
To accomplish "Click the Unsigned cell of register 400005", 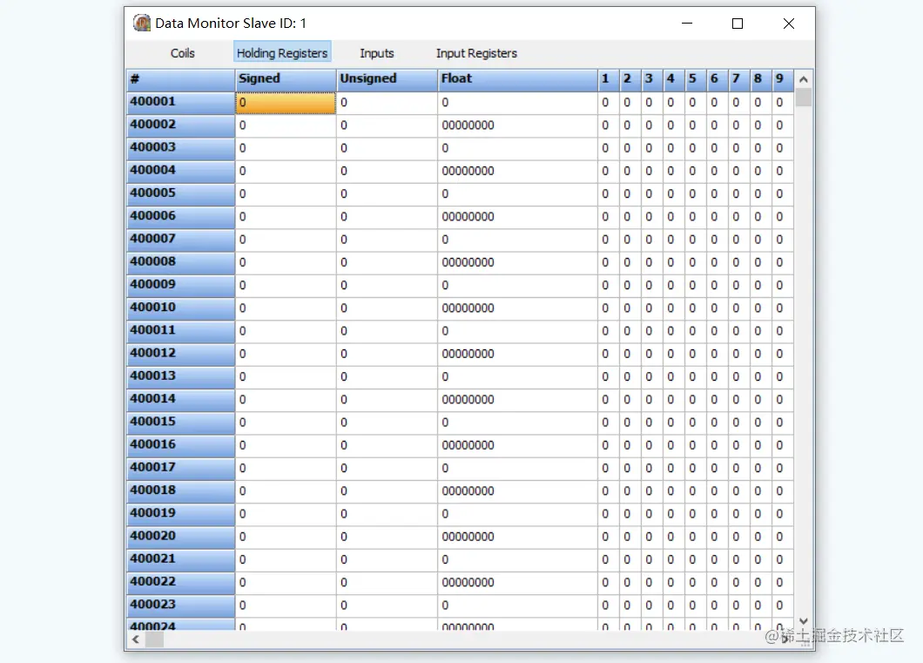I will 387,193.
